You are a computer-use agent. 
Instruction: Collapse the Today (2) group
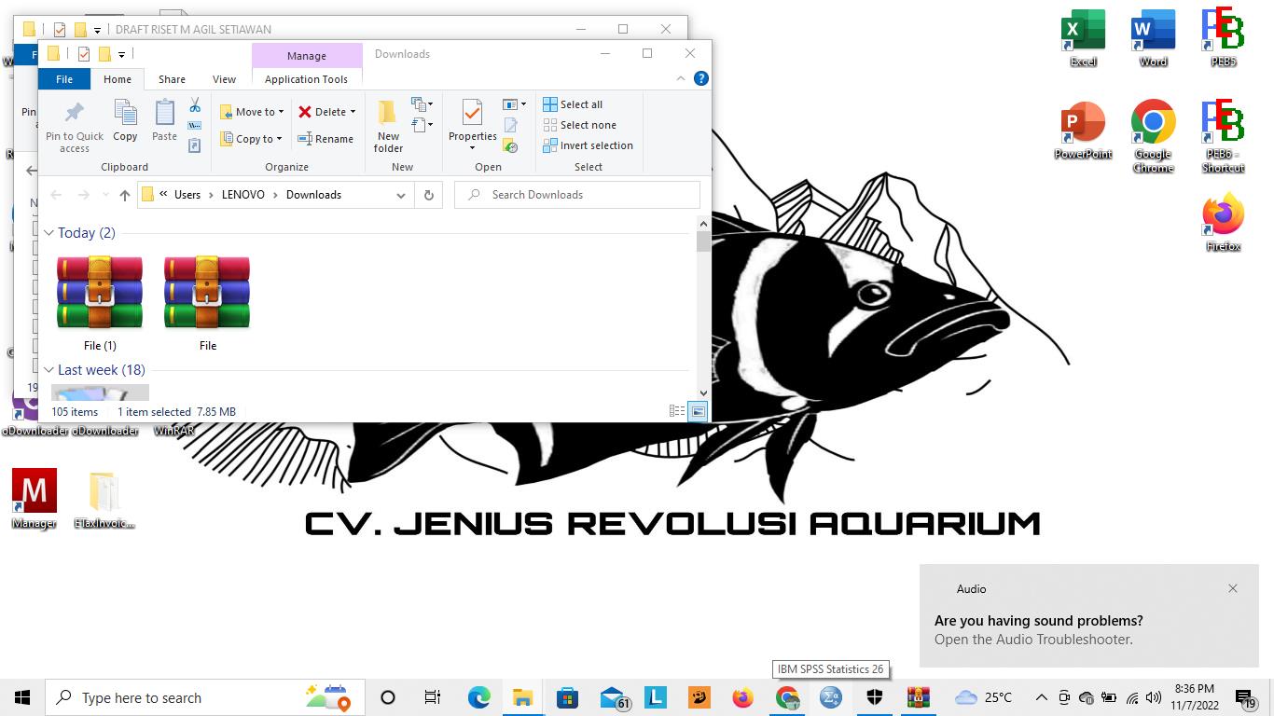[48, 233]
